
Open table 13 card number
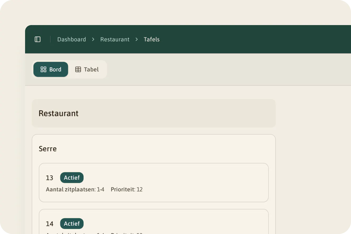pos(50,178)
